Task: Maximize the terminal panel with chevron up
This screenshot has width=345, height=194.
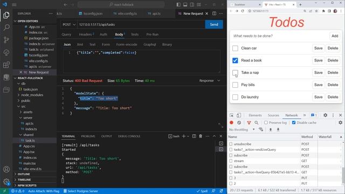Action: pos(214,136)
